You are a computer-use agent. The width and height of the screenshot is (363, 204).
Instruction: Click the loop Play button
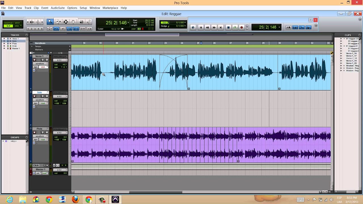(x=235, y=27)
